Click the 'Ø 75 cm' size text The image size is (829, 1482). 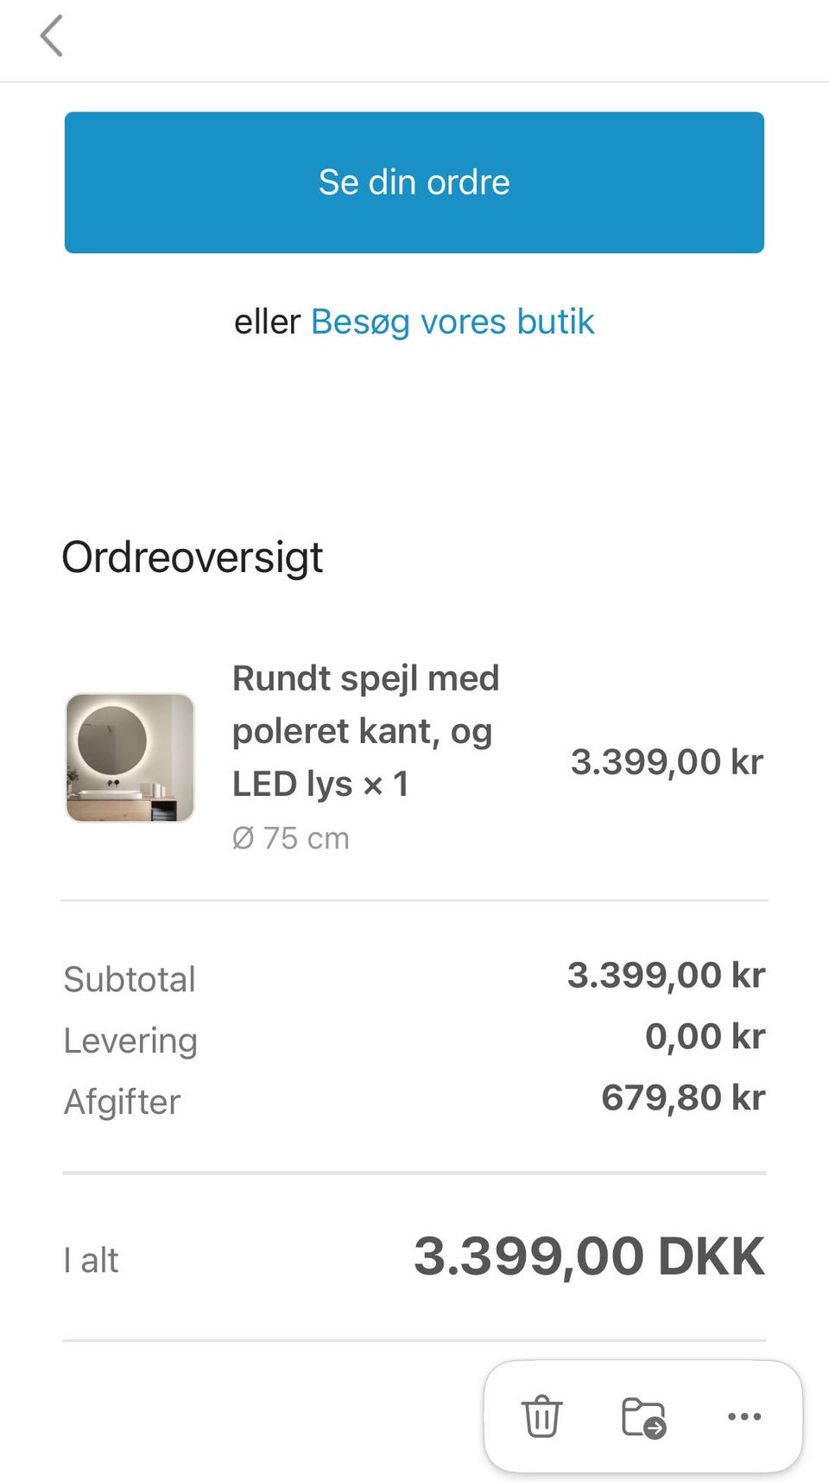[290, 838]
